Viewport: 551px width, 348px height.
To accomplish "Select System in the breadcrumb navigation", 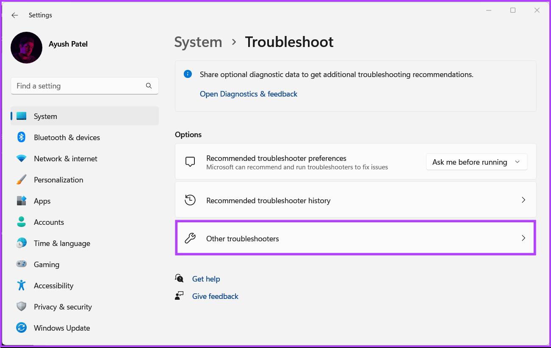I will pyautogui.click(x=198, y=42).
